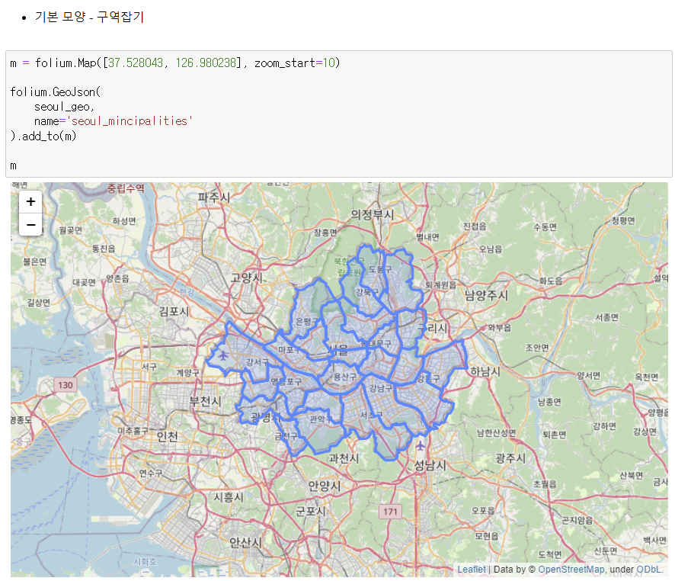
Task: Click the 하남시 city label
Action: [x=485, y=371]
